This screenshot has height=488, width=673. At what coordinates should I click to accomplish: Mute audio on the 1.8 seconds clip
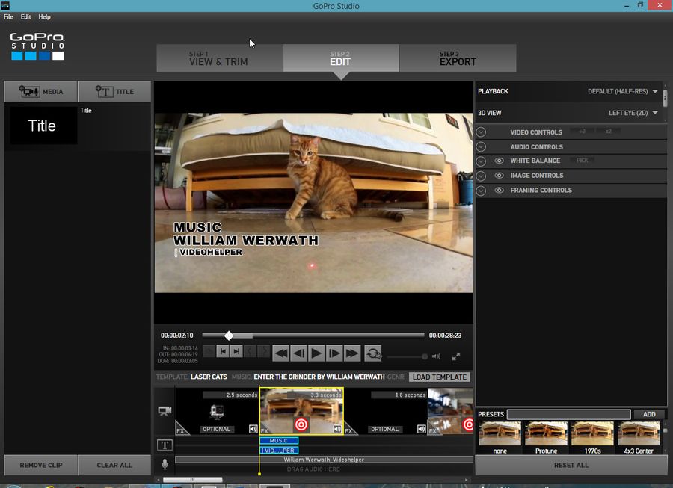point(422,429)
